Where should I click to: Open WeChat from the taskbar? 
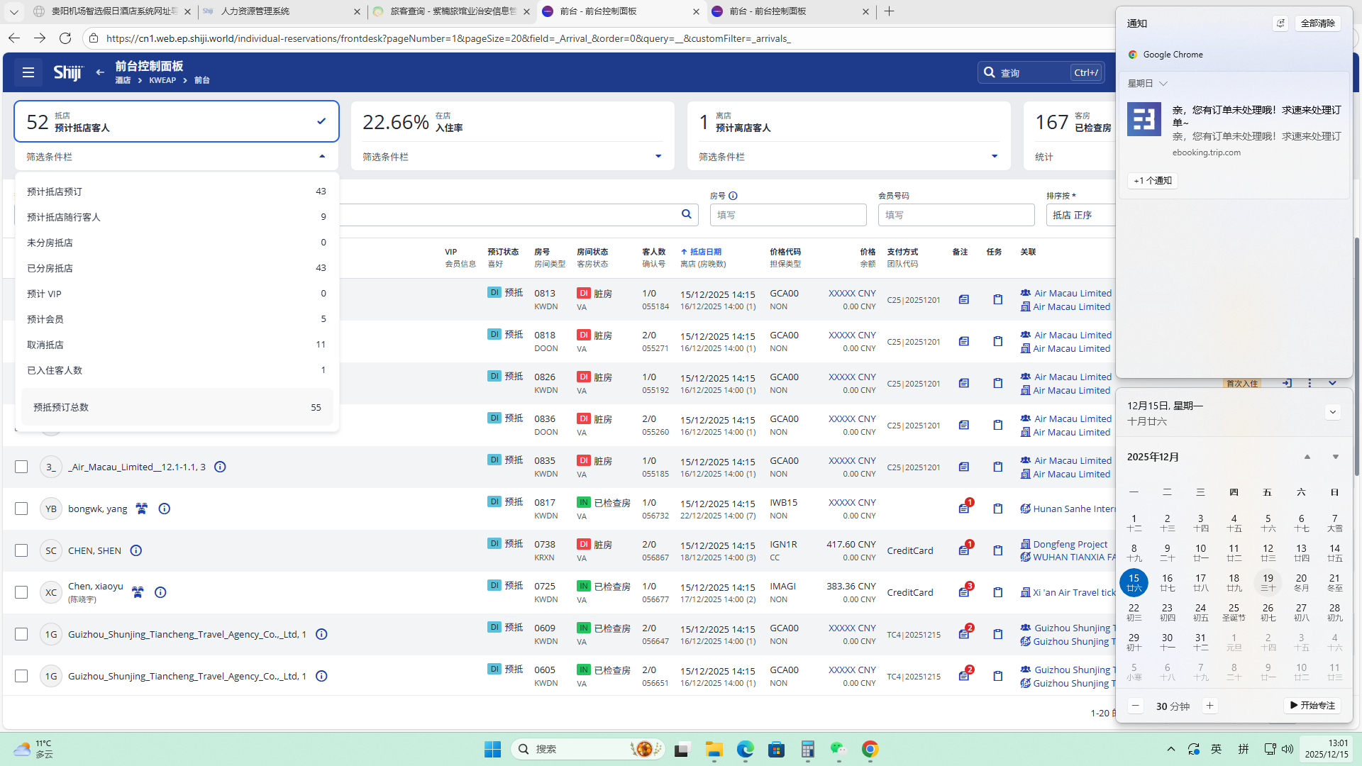tap(838, 749)
